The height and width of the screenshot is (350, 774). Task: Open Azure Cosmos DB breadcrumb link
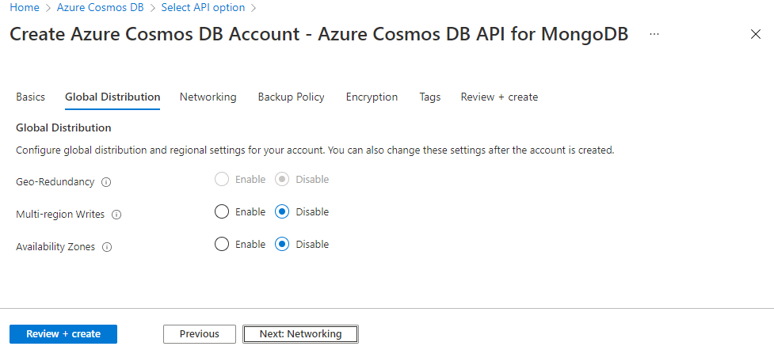(x=100, y=7)
